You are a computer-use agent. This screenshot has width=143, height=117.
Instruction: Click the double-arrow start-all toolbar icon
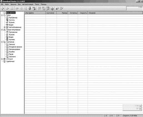coord(17,9)
